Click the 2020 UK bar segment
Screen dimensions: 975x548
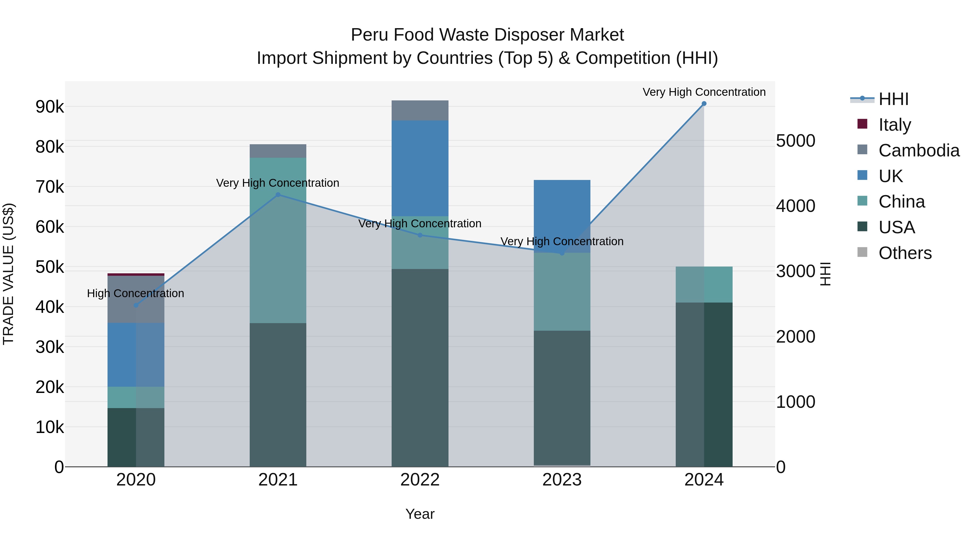click(136, 355)
